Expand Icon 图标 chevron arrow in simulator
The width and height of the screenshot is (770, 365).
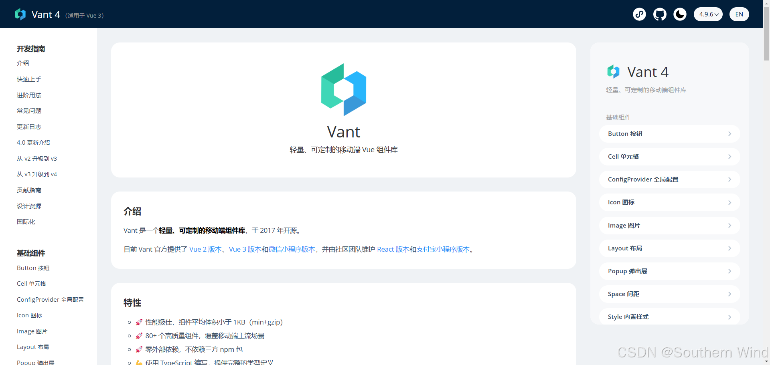click(x=729, y=202)
